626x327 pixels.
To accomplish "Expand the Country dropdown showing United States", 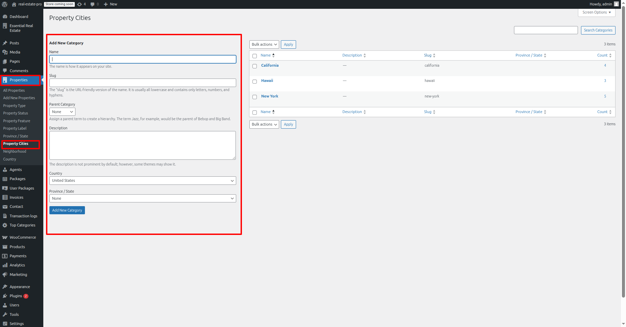I will click(142, 181).
